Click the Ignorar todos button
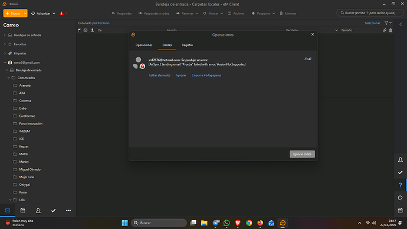The height and width of the screenshot is (229, 407). [x=302, y=154]
